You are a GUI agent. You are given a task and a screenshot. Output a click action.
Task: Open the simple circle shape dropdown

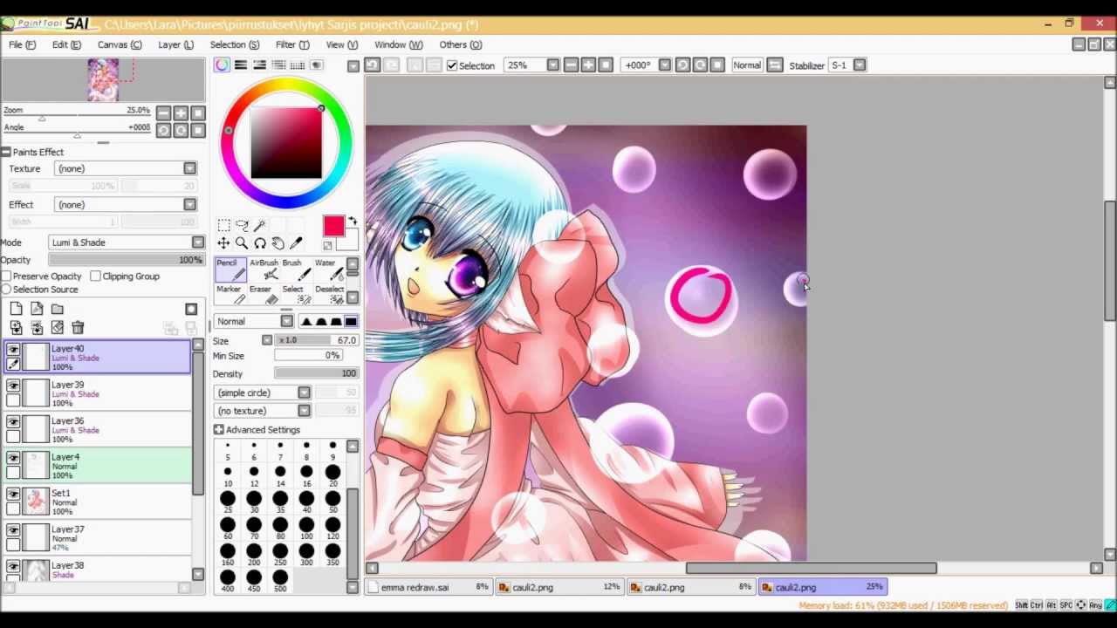point(263,393)
